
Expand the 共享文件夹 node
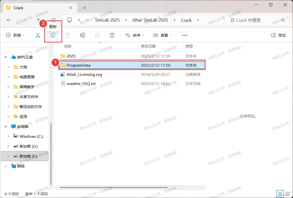click(8, 97)
